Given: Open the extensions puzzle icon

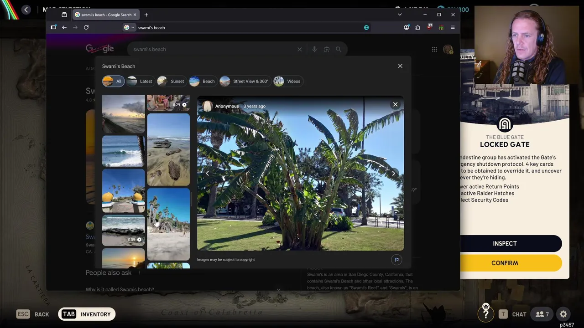Looking at the screenshot, I should [417, 27].
